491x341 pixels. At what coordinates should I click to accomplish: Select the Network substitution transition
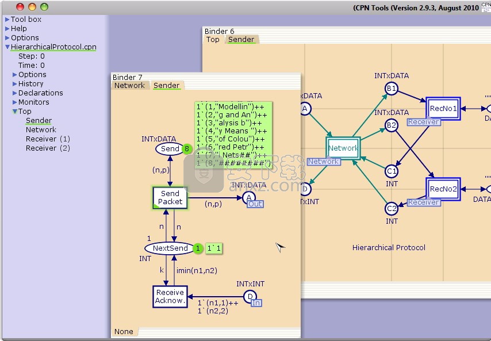(343, 148)
